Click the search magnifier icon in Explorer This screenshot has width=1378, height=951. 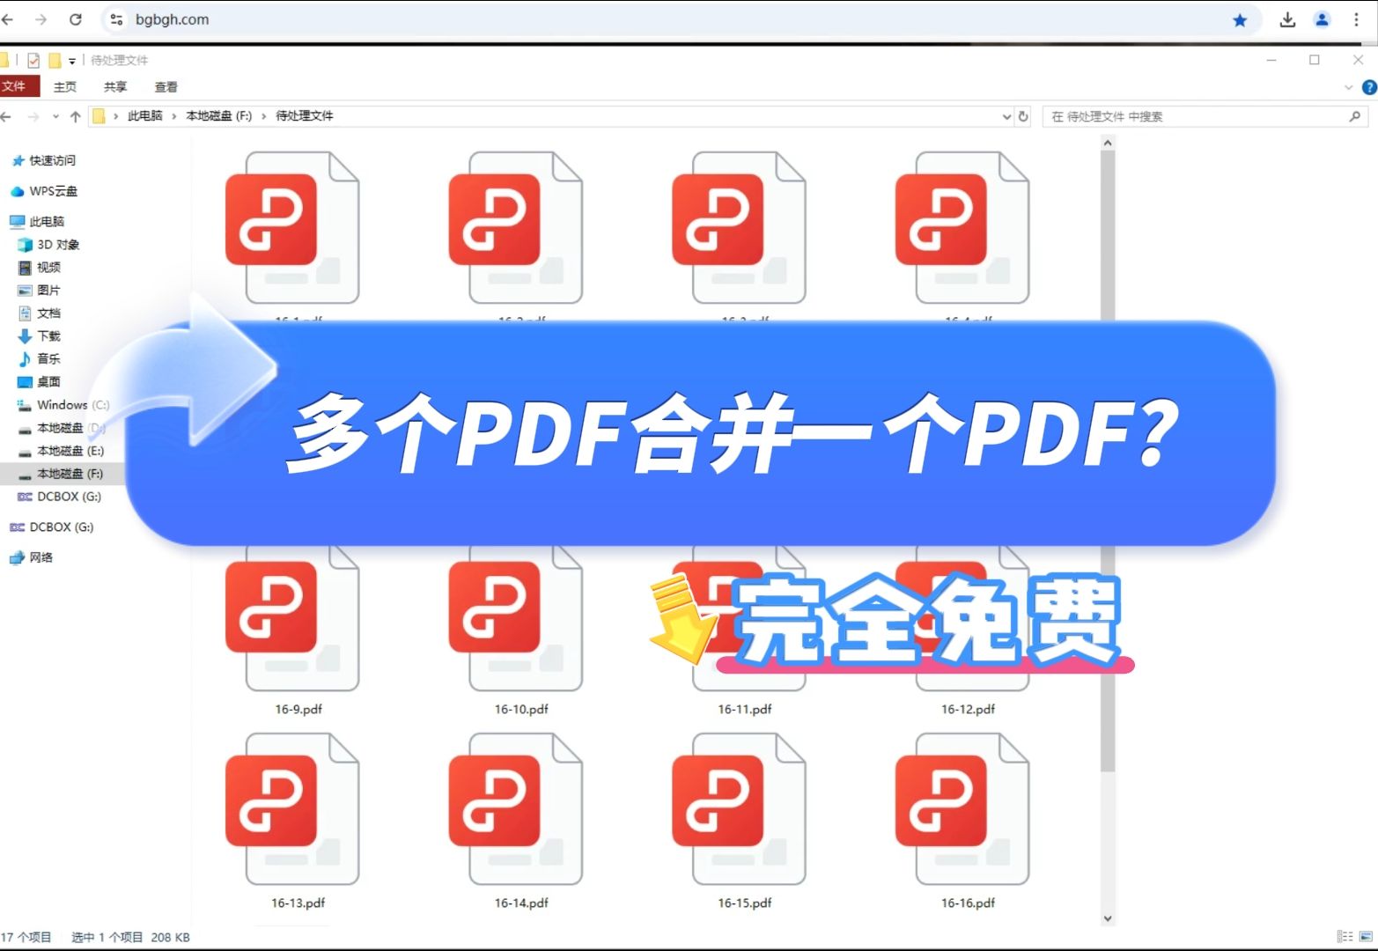pos(1355,116)
